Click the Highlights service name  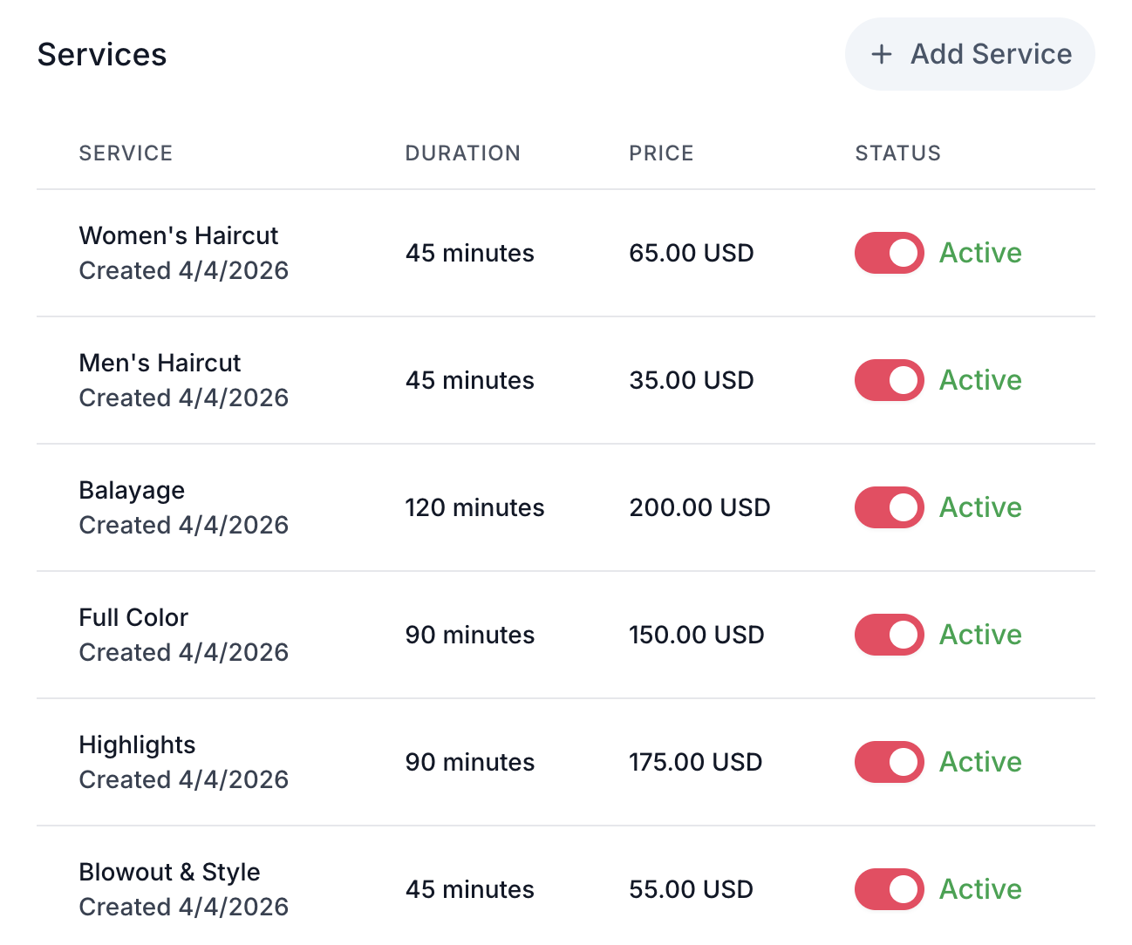click(137, 745)
